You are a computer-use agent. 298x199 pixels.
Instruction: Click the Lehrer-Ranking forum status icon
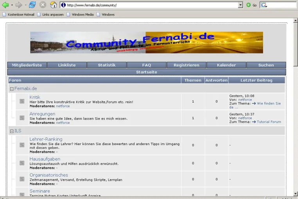click(x=22, y=145)
